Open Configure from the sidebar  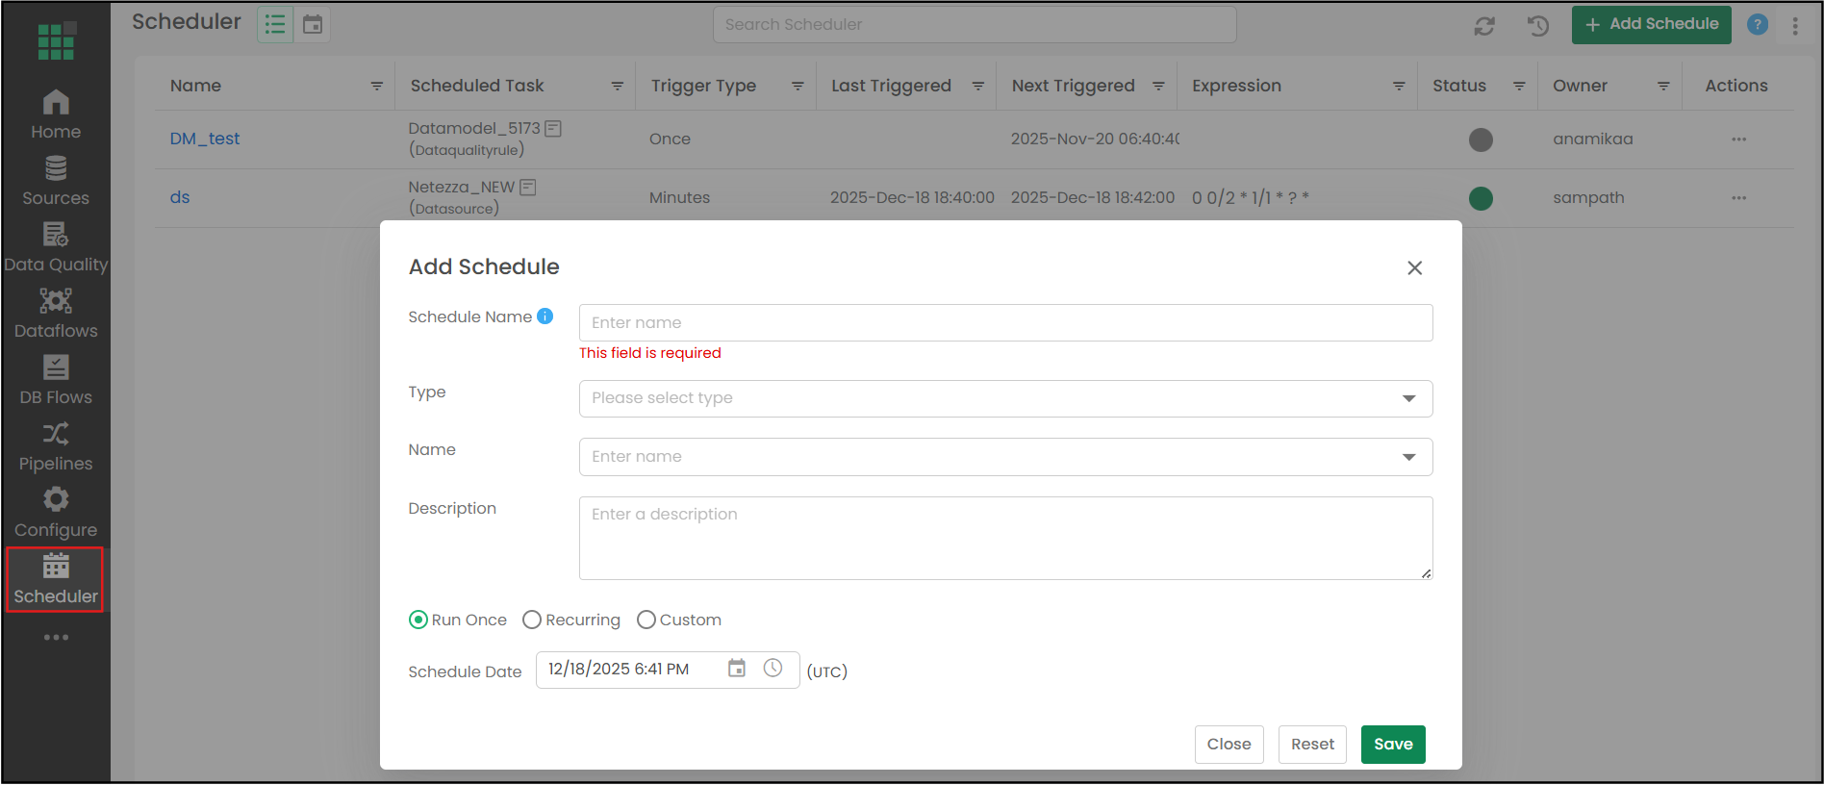(56, 514)
